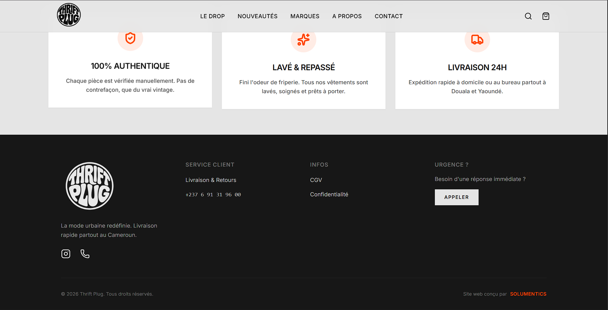This screenshot has height=310, width=608.
Task: Open the Le Drop menu item
Action: coord(212,16)
